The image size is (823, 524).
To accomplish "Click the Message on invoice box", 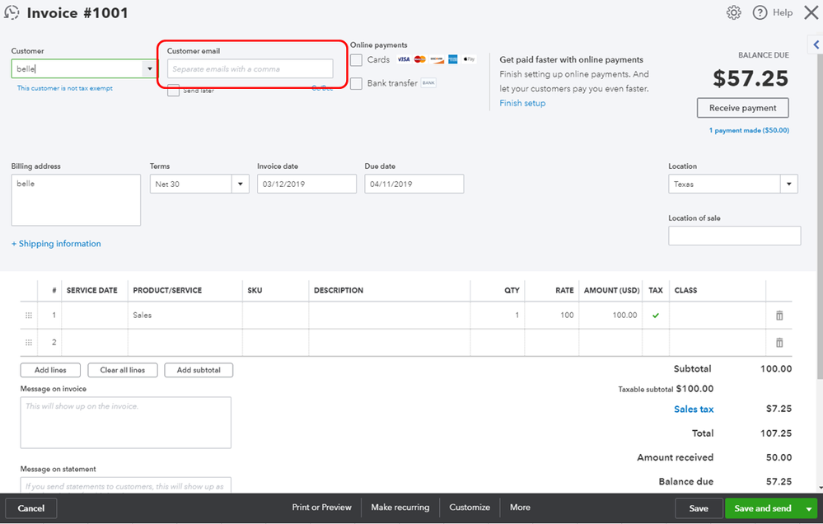I will 125,423.
